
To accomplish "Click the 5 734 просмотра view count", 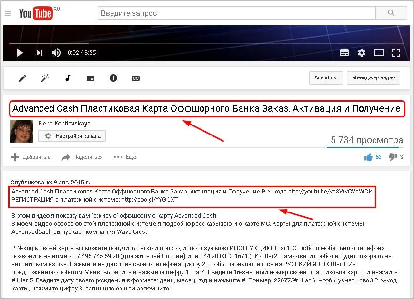I will point(367,140).
